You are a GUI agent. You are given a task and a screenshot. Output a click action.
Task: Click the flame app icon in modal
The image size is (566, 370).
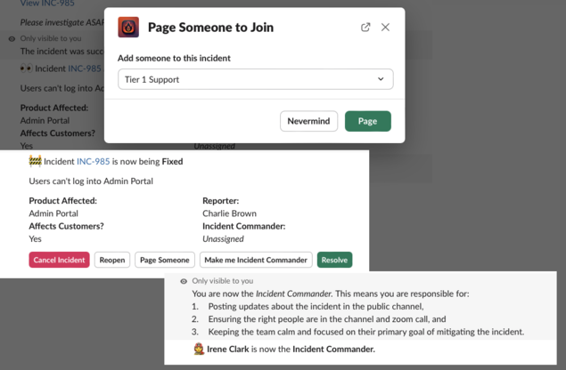click(128, 27)
